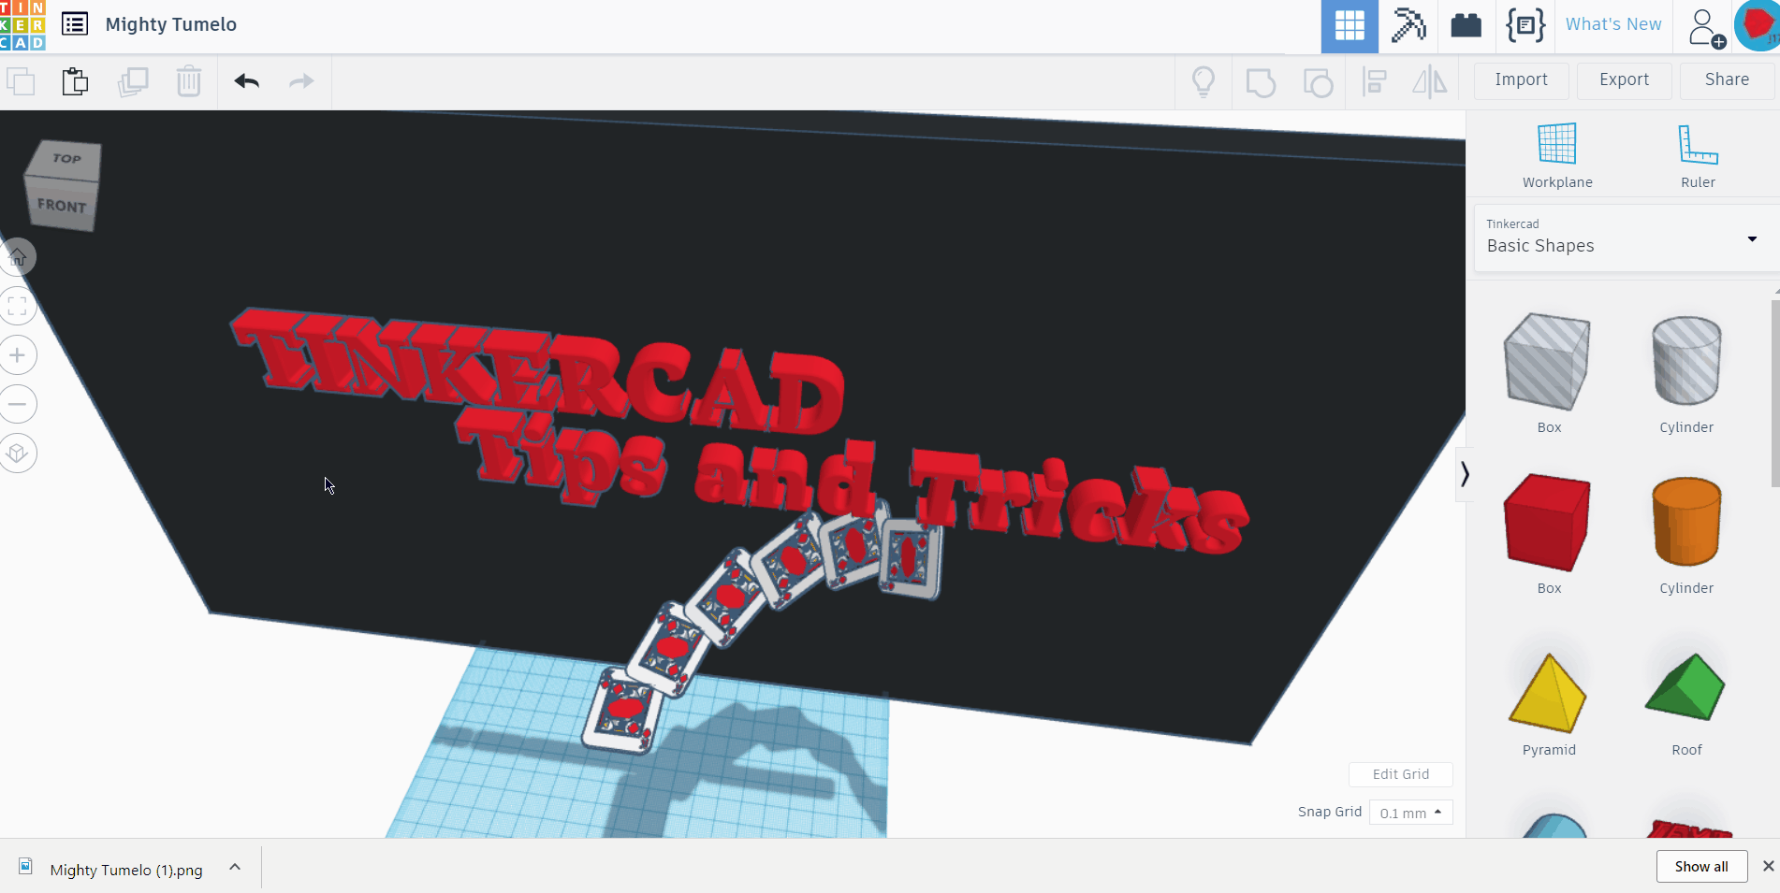Image resolution: width=1780 pixels, height=893 pixels.
Task: Click the Export button
Action: point(1624,79)
